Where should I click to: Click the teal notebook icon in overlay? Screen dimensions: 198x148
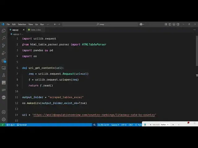pos(145,125)
